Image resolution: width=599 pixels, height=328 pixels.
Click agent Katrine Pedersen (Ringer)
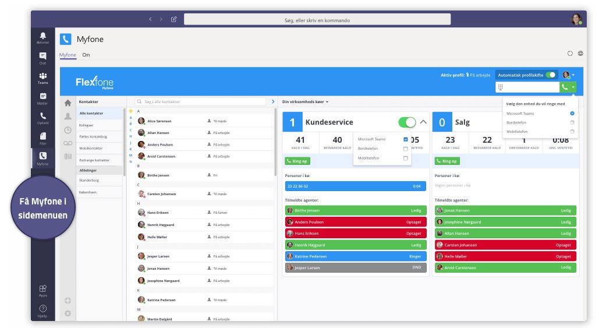point(355,256)
